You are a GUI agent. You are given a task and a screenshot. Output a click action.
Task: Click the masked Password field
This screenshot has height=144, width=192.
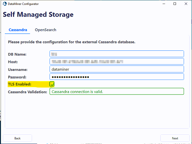(117, 77)
